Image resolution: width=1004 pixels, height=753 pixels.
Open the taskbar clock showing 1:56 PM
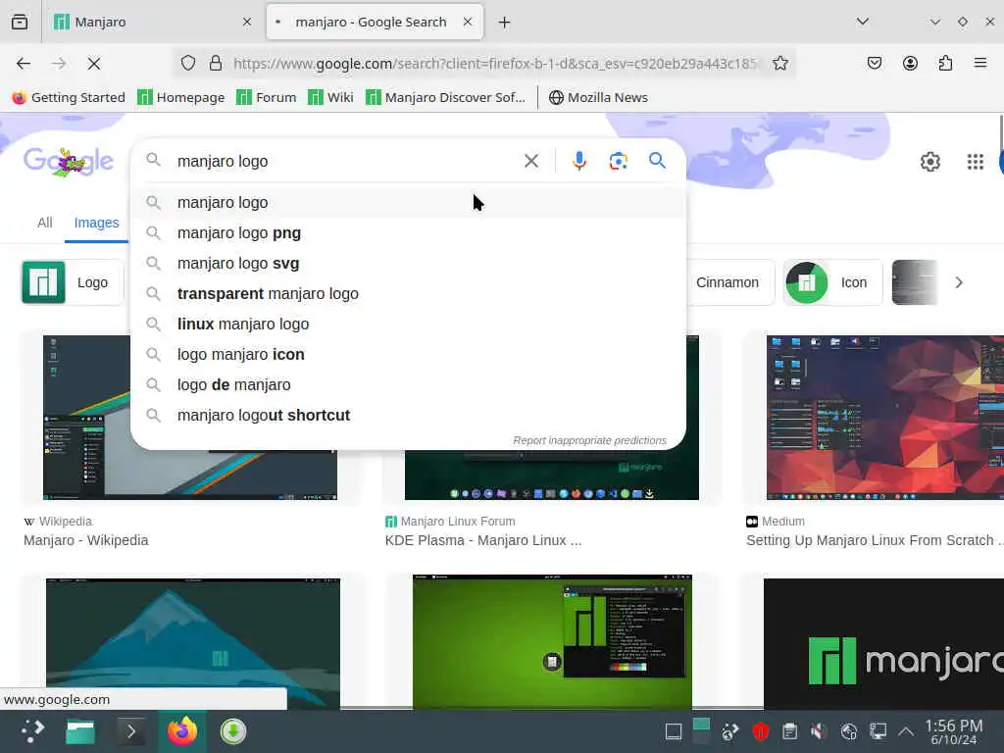(x=954, y=731)
